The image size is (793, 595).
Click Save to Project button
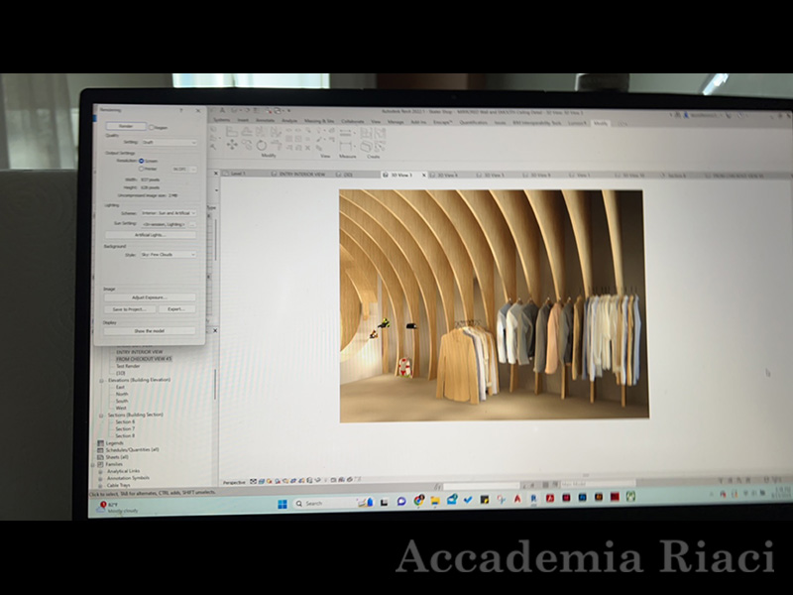(x=130, y=309)
